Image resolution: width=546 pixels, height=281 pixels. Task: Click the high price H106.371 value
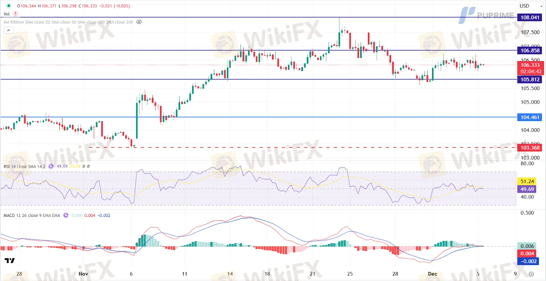point(47,6)
